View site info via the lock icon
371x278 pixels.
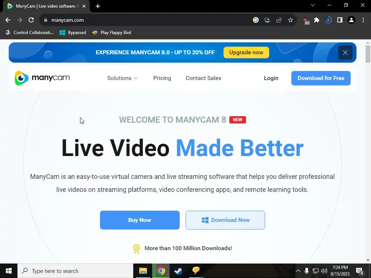(46, 20)
